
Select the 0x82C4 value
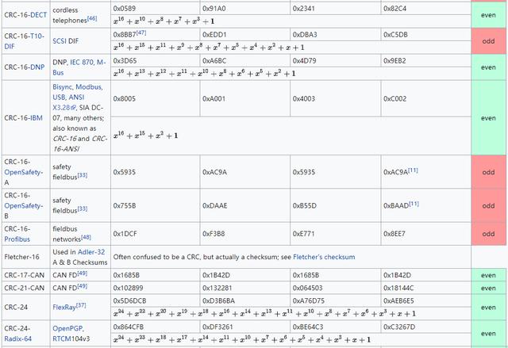point(394,9)
